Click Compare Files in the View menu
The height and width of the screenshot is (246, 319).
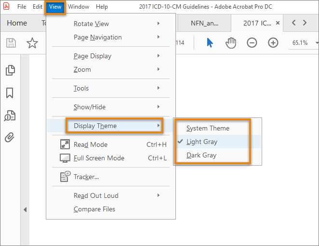(94, 209)
